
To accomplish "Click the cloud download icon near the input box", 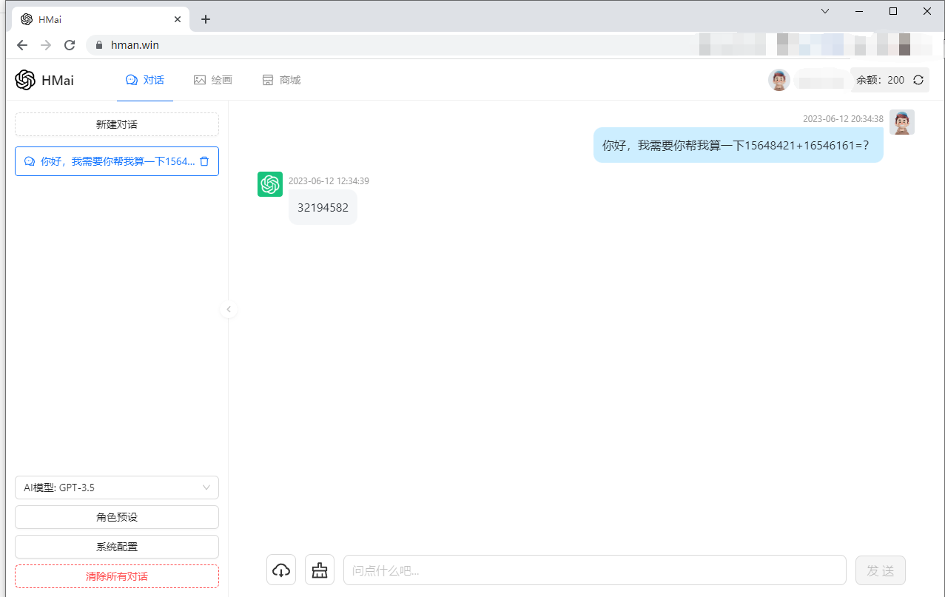I will click(280, 570).
